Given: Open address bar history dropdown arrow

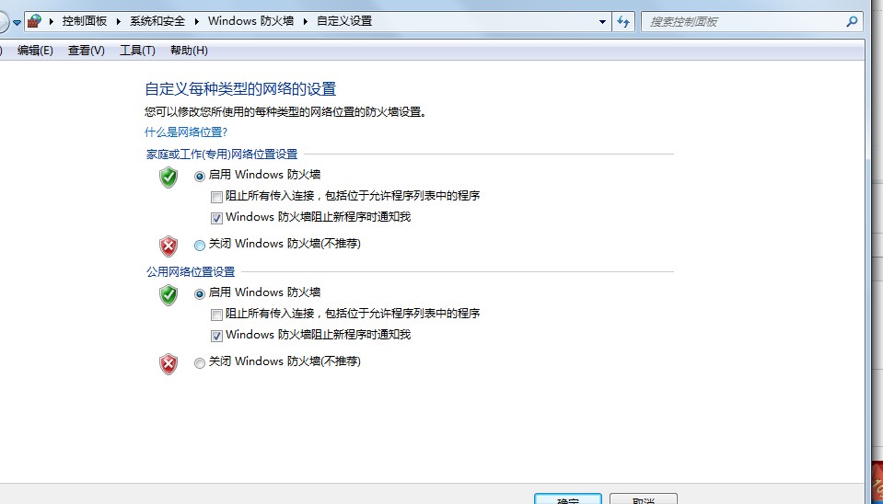Looking at the screenshot, I should [x=602, y=22].
